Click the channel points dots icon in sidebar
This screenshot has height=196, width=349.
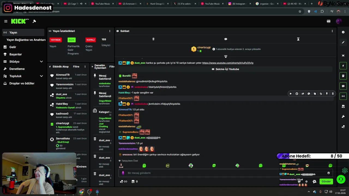pos(343,127)
